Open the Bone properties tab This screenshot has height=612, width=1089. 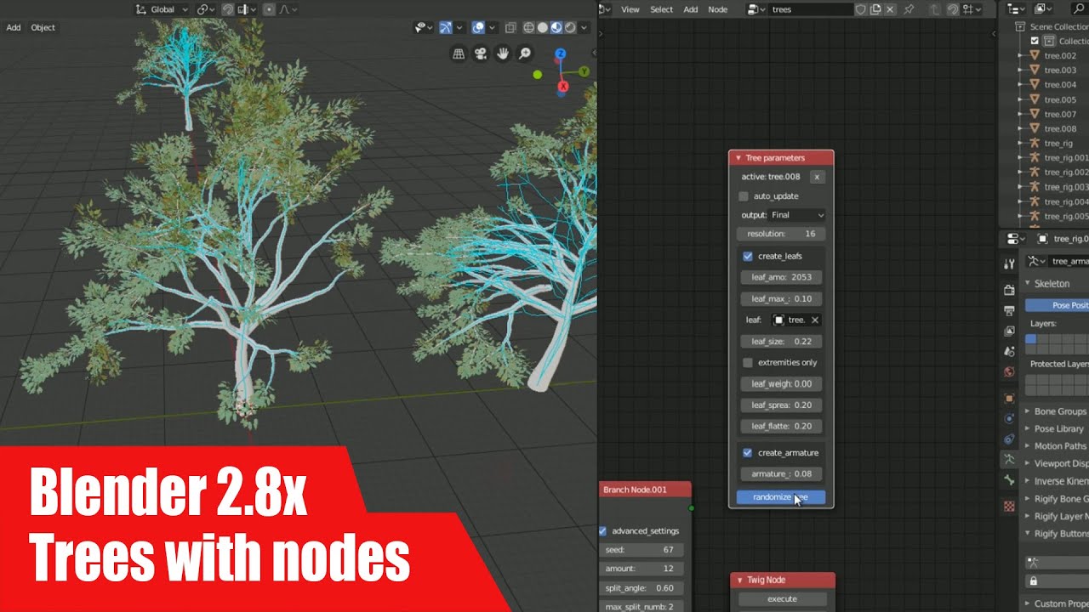click(x=1009, y=480)
